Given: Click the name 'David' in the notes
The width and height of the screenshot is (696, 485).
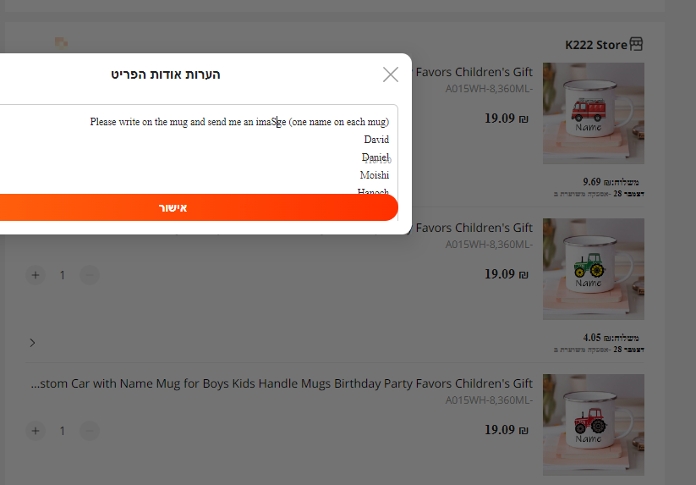Looking at the screenshot, I should [x=376, y=140].
